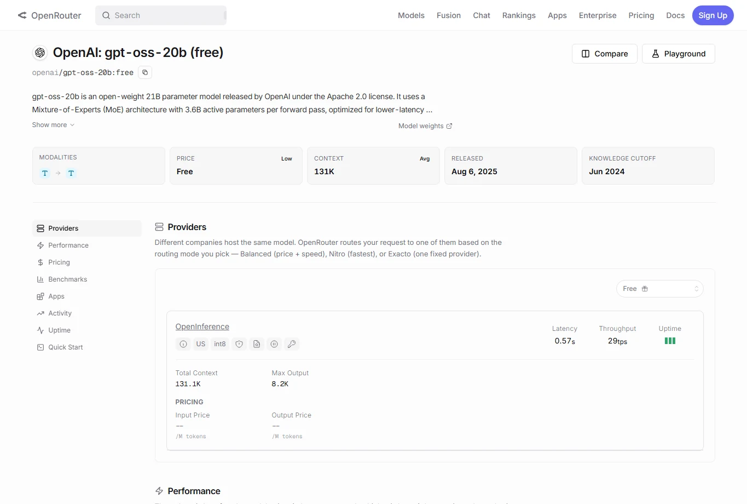This screenshot has height=504, width=747.
Task: Click the shield icon under OpenInference
Action: tap(239, 344)
